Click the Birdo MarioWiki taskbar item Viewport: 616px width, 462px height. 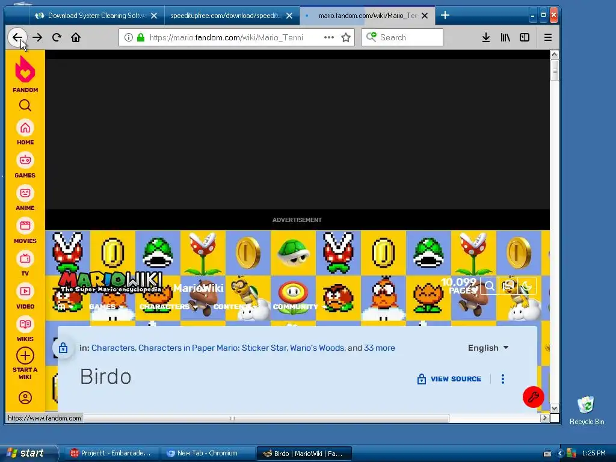[x=304, y=454]
